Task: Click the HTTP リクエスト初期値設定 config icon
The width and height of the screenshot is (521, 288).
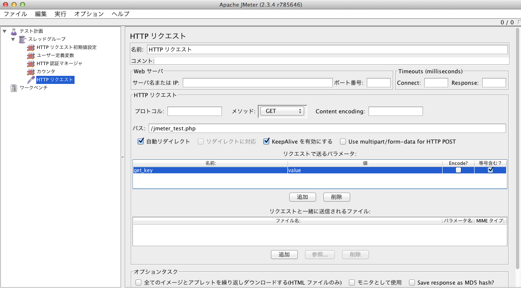Action: pyautogui.click(x=31, y=47)
